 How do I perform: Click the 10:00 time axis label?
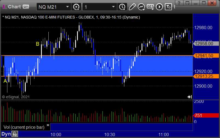pos(56,134)
